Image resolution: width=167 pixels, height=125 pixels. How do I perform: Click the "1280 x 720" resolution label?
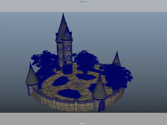pos(83,2)
